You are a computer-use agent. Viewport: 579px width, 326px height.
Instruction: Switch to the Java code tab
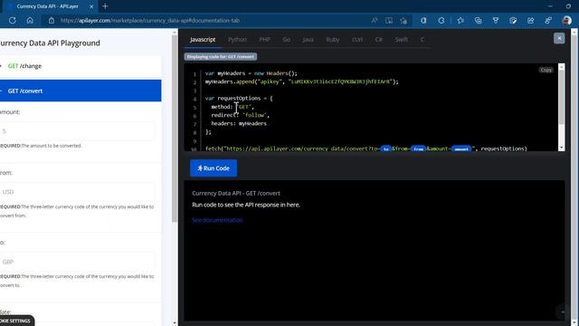click(308, 40)
